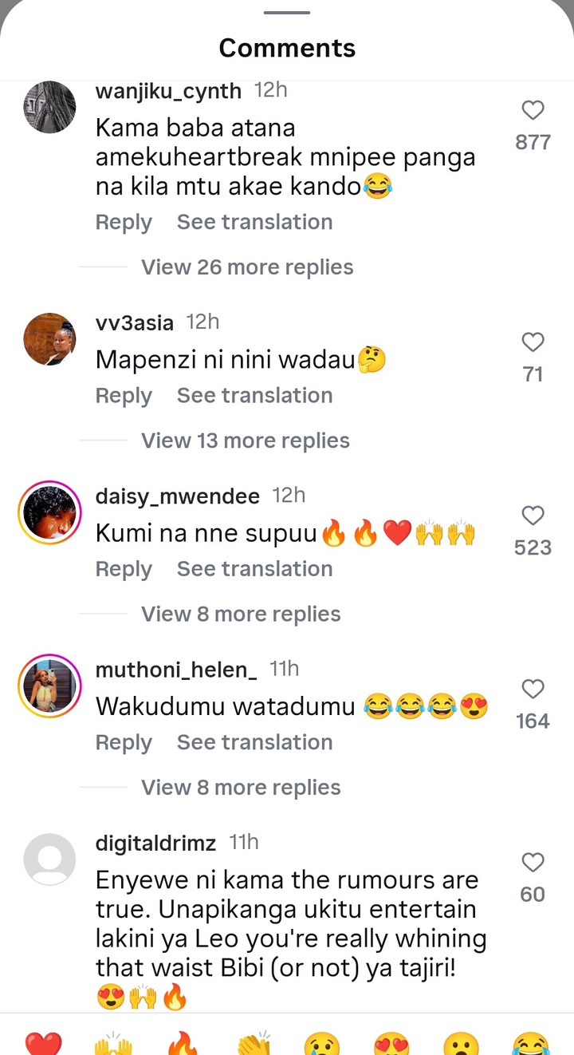Insert surprised face emoji quick reaction
The height and width of the screenshot is (1055, 574).
pyautogui.click(x=462, y=1043)
